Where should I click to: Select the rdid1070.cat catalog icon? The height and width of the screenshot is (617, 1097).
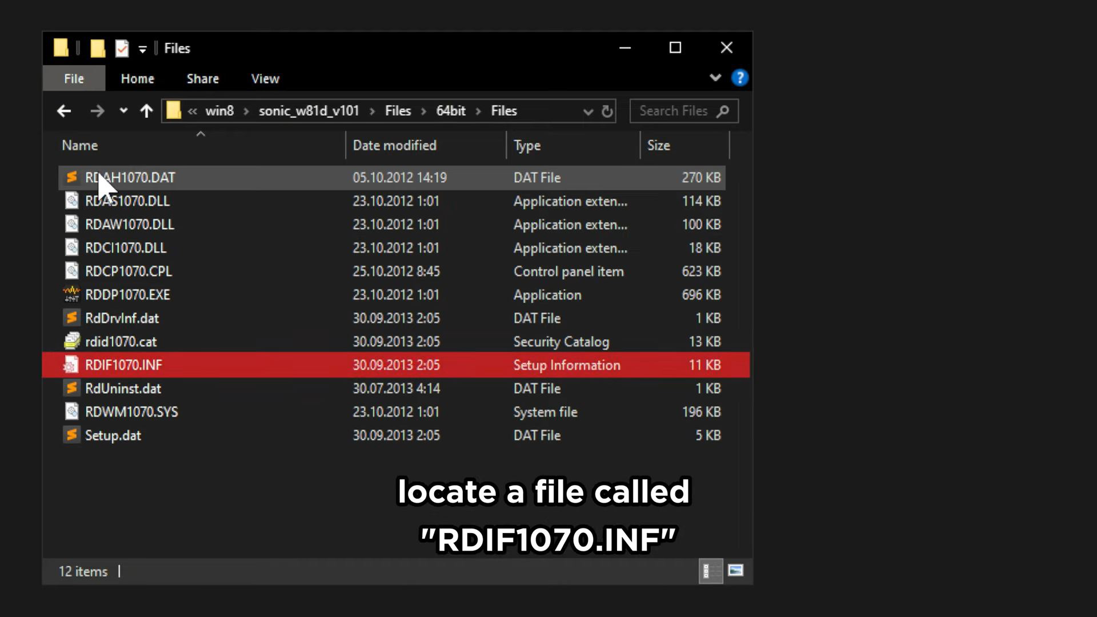point(71,342)
